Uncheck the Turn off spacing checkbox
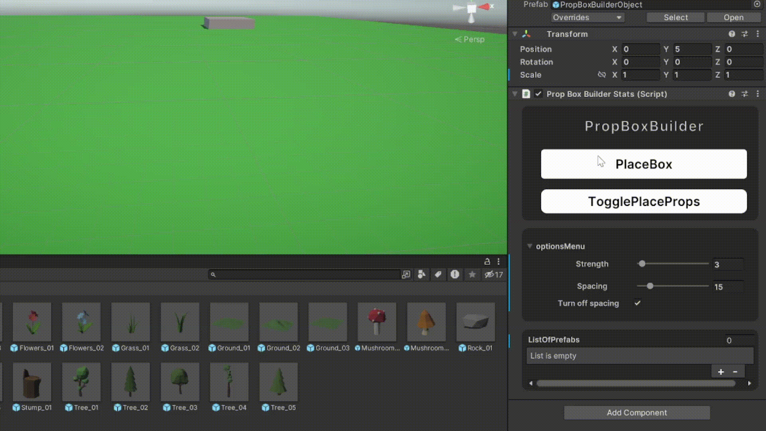The height and width of the screenshot is (431, 766). click(x=637, y=303)
